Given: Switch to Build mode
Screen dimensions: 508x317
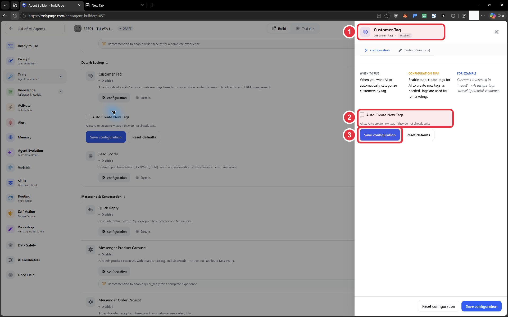Looking at the screenshot, I should [279, 29].
